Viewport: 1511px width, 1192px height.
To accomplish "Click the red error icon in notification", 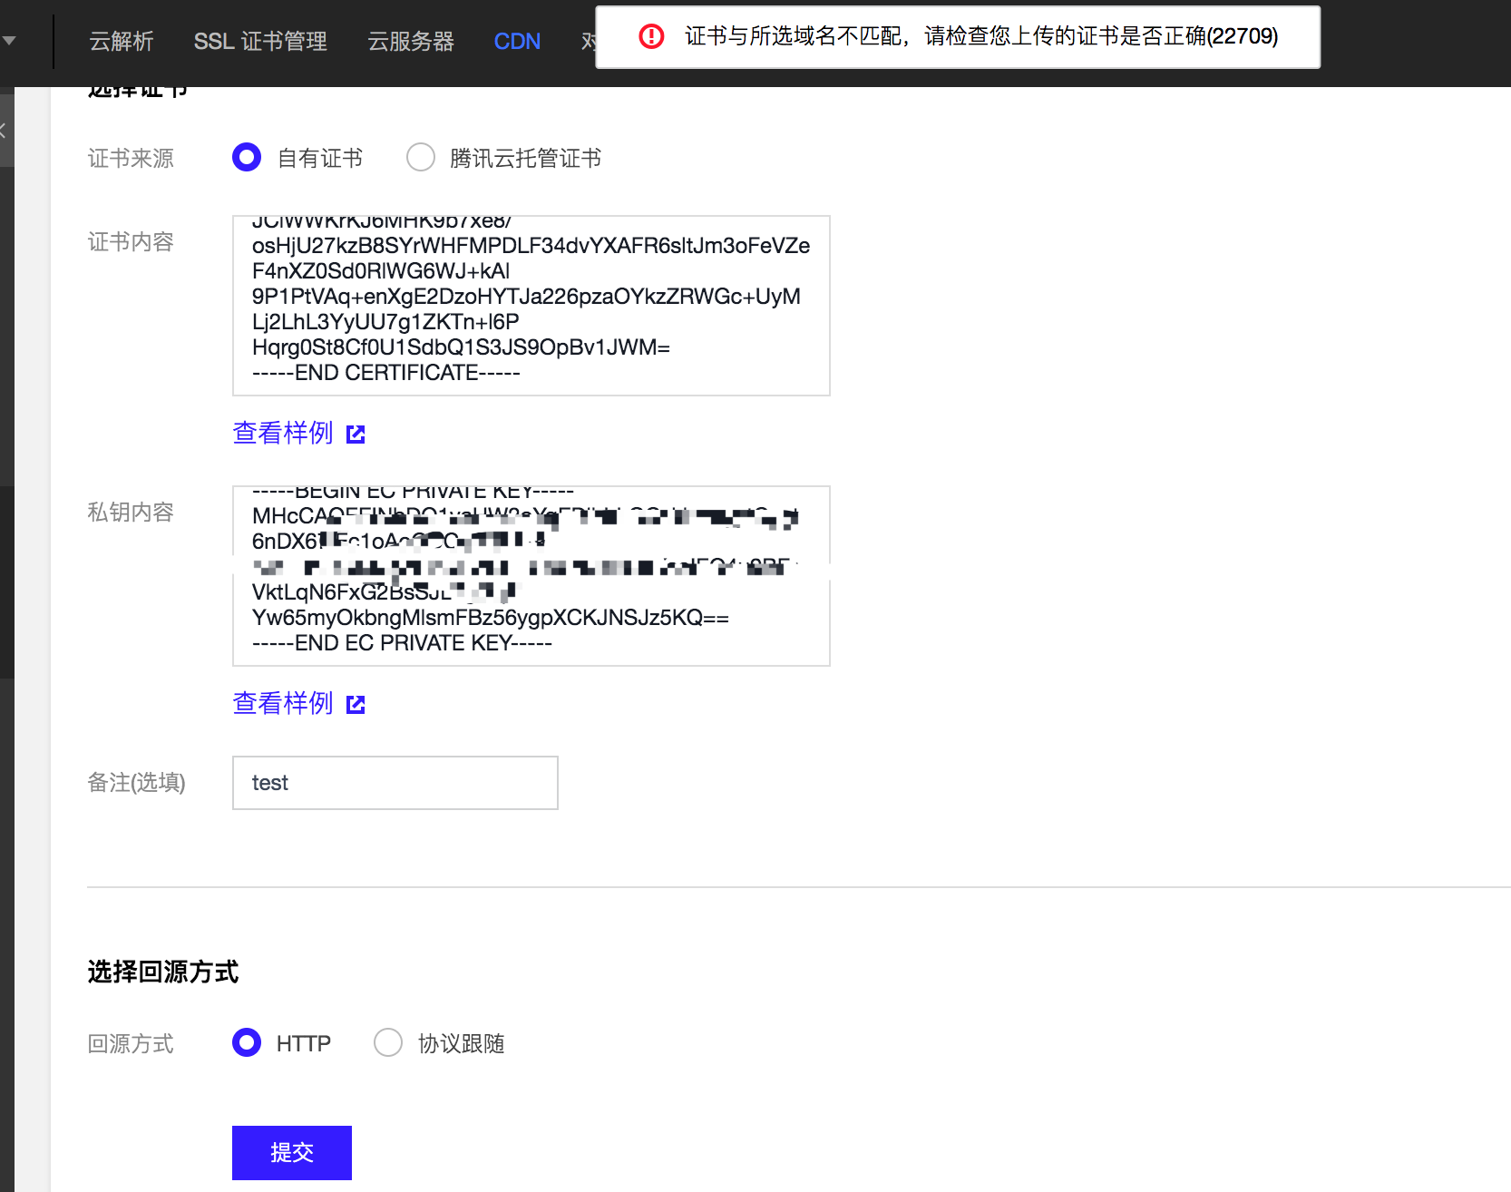I will (x=651, y=36).
